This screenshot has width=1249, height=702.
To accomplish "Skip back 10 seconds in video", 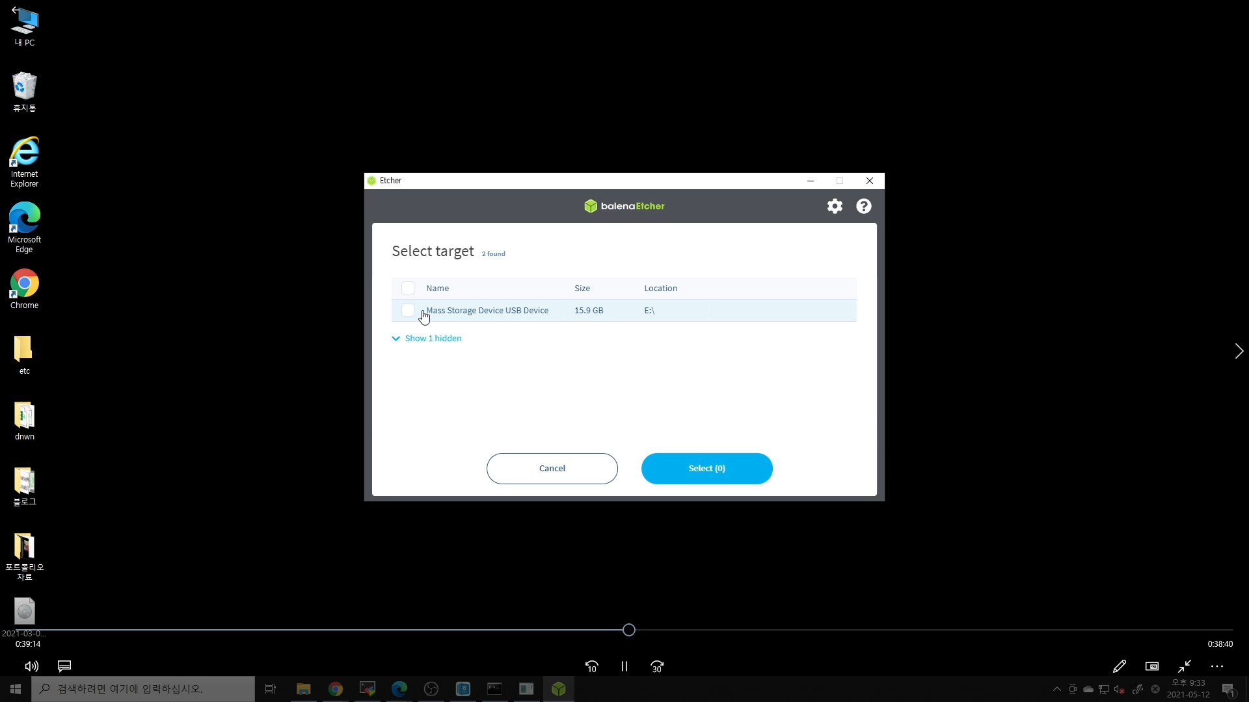I will point(591,666).
